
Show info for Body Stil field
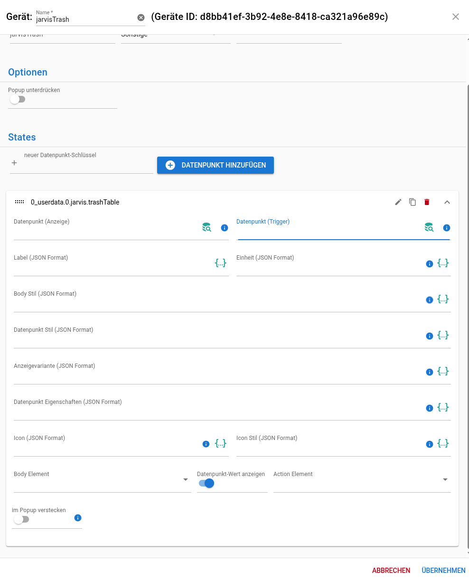coord(430,300)
